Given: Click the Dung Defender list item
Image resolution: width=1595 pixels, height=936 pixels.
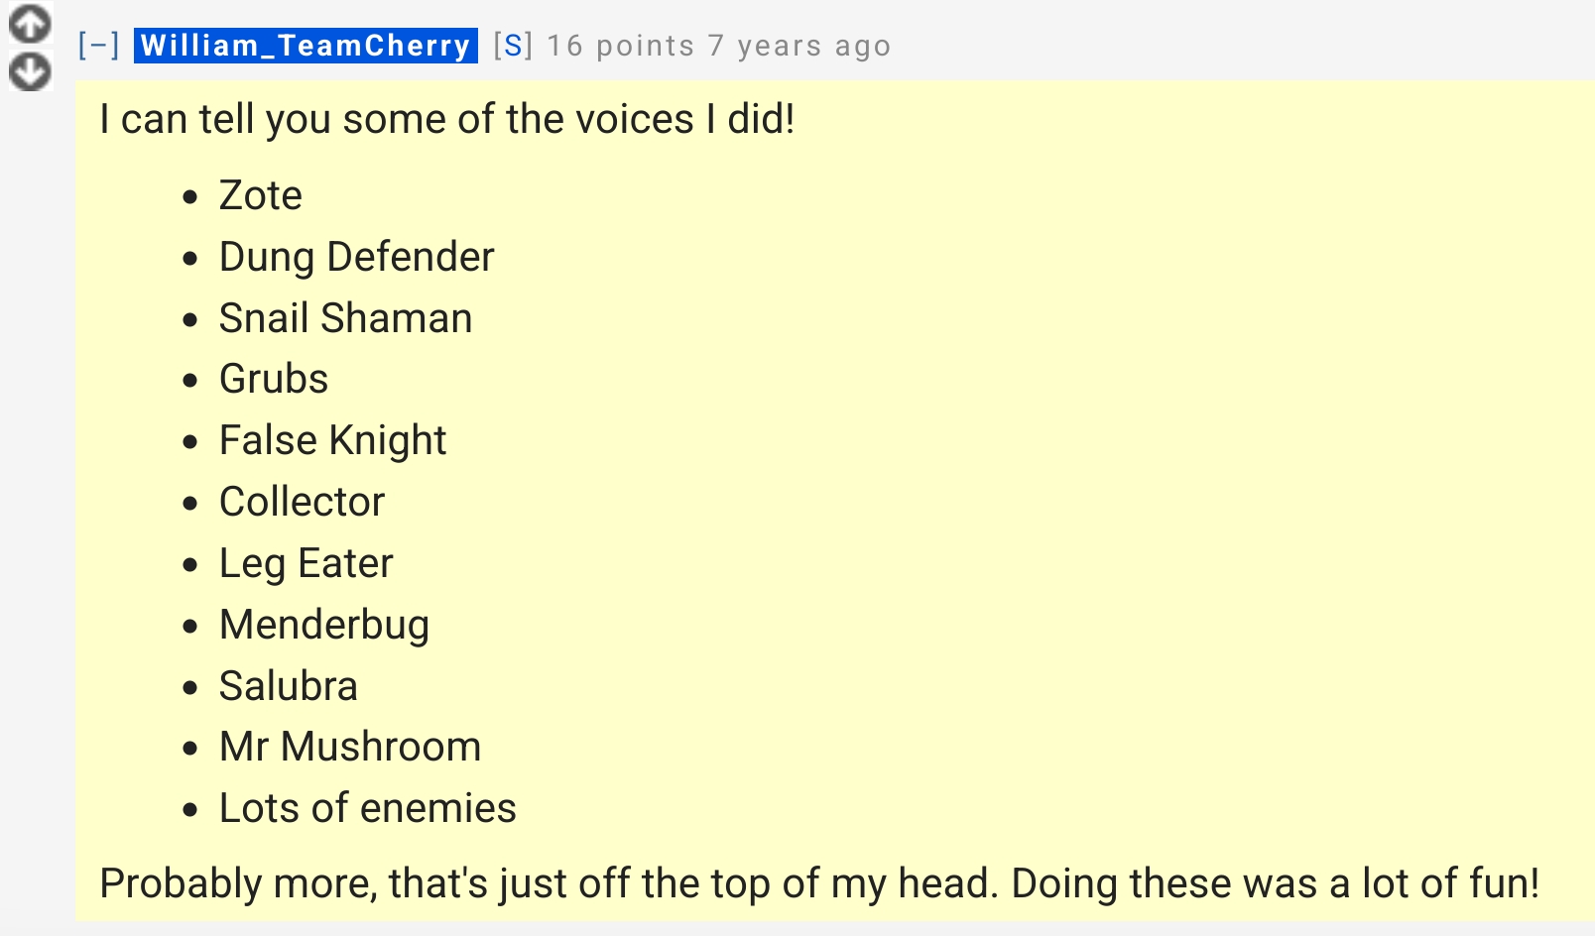Looking at the screenshot, I should pos(356,257).
